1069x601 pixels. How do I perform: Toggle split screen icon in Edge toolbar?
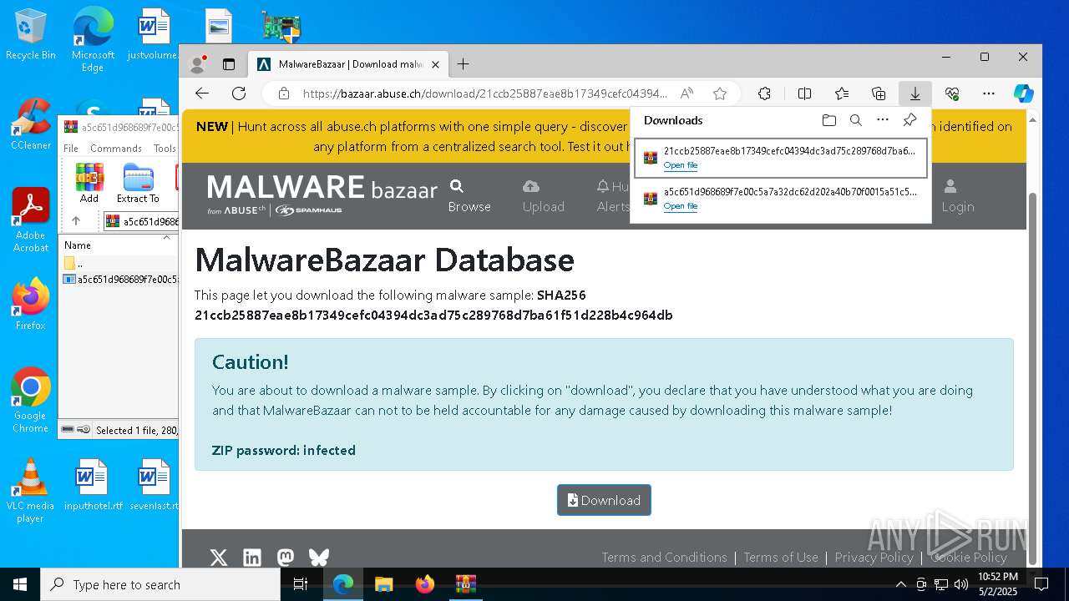pyautogui.click(x=804, y=93)
